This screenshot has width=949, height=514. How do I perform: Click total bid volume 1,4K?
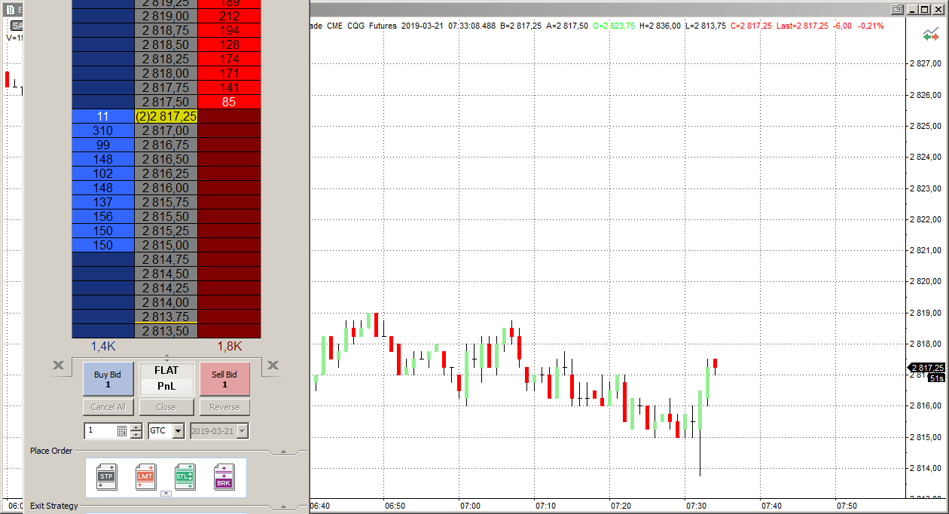(x=103, y=347)
